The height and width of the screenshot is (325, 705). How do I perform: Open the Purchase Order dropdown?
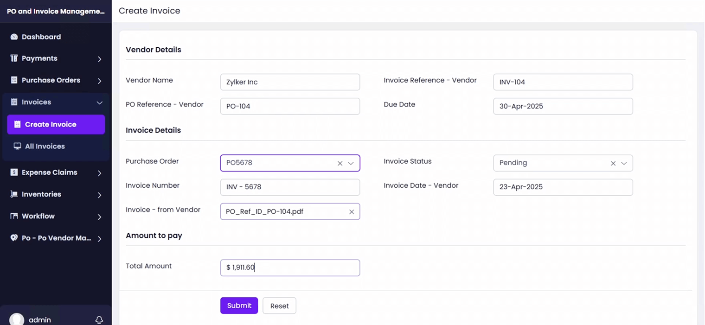[x=351, y=163]
